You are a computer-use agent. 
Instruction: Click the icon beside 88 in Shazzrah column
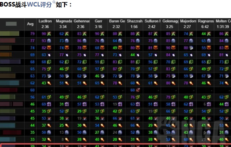point(138,34)
